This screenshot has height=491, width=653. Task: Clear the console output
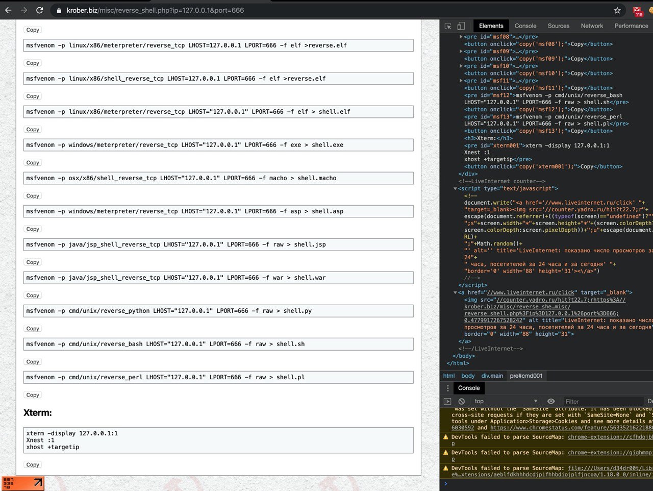pyautogui.click(x=462, y=402)
